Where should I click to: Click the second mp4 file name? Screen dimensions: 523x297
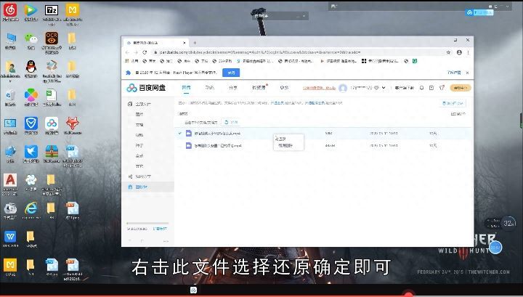click(x=218, y=146)
